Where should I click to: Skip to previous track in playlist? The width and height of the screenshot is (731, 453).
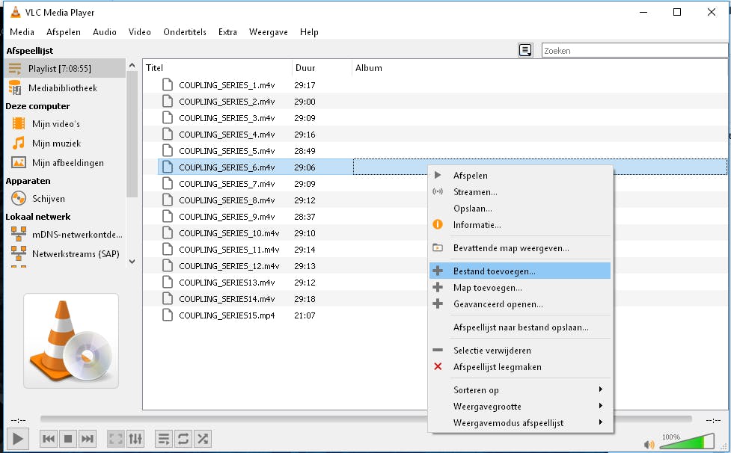[49, 439]
